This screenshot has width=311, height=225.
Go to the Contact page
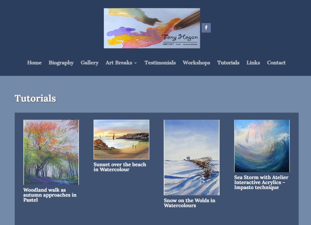(276, 63)
